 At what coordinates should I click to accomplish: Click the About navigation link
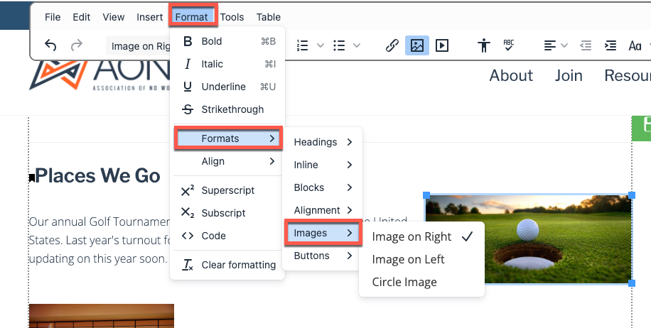coord(511,75)
